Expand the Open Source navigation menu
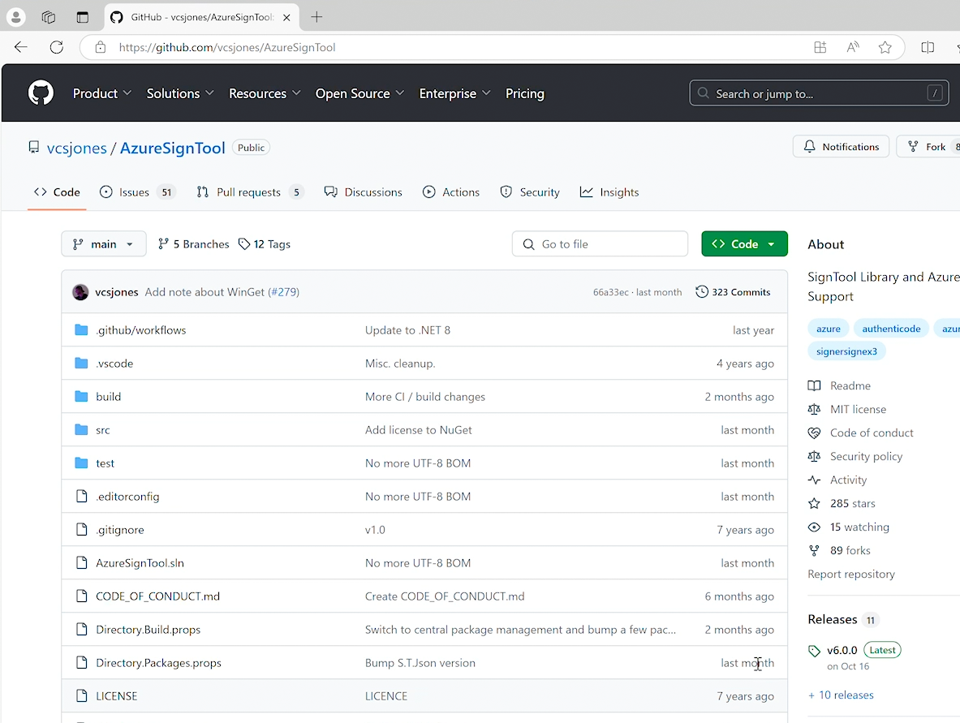 coord(359,93)
